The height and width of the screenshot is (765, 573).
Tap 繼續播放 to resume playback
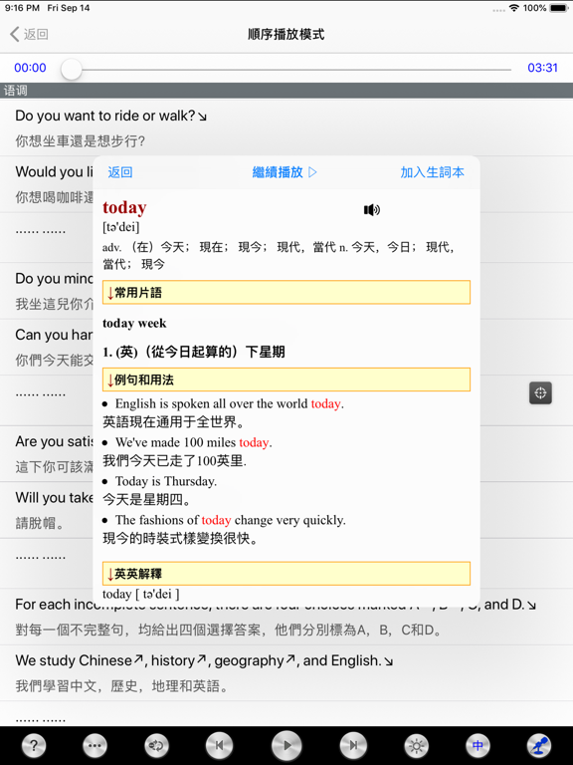(285, 172)
